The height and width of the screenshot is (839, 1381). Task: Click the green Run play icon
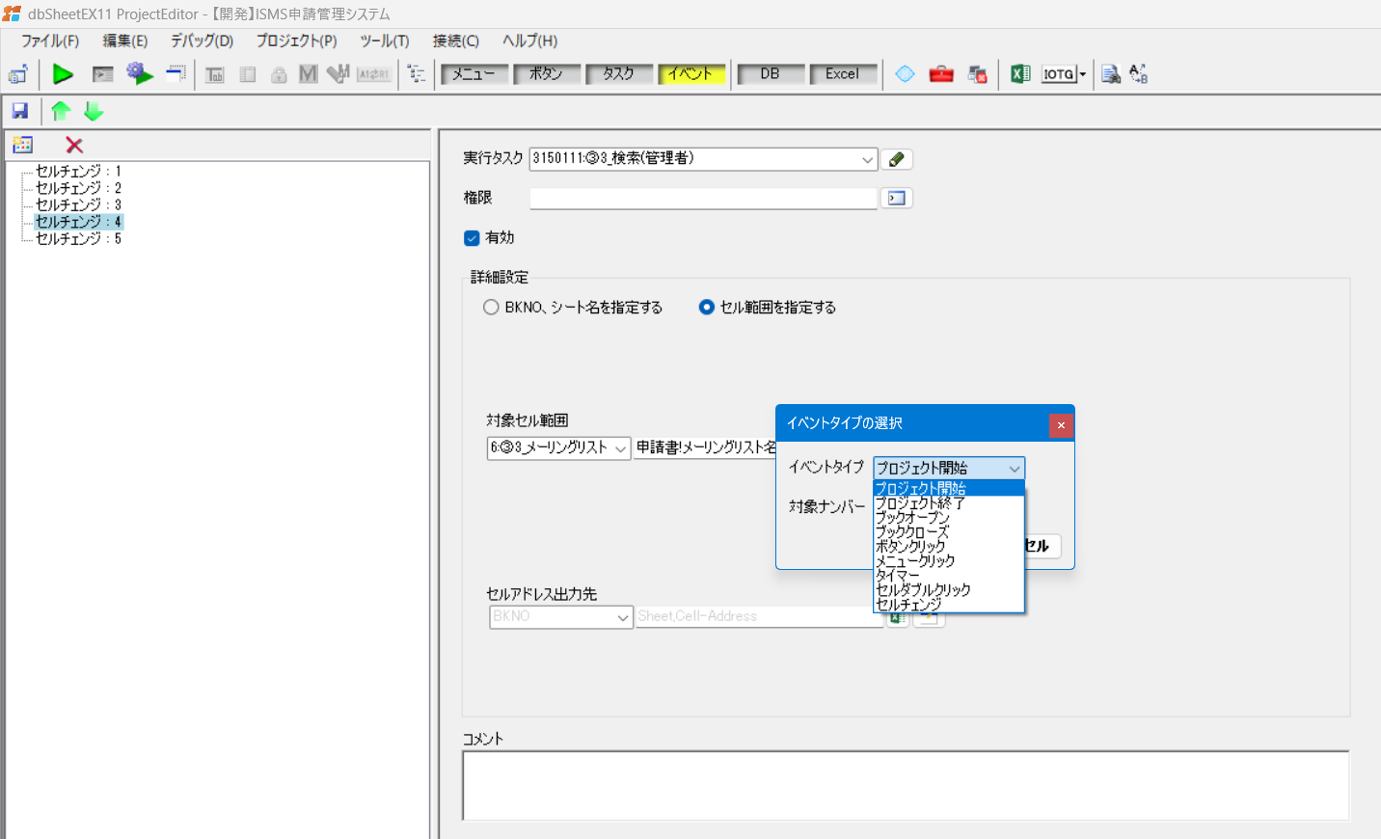[63, 74]
